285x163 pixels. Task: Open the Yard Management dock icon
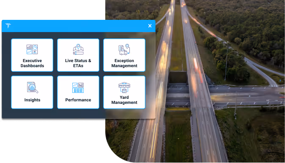pos(124,87)
